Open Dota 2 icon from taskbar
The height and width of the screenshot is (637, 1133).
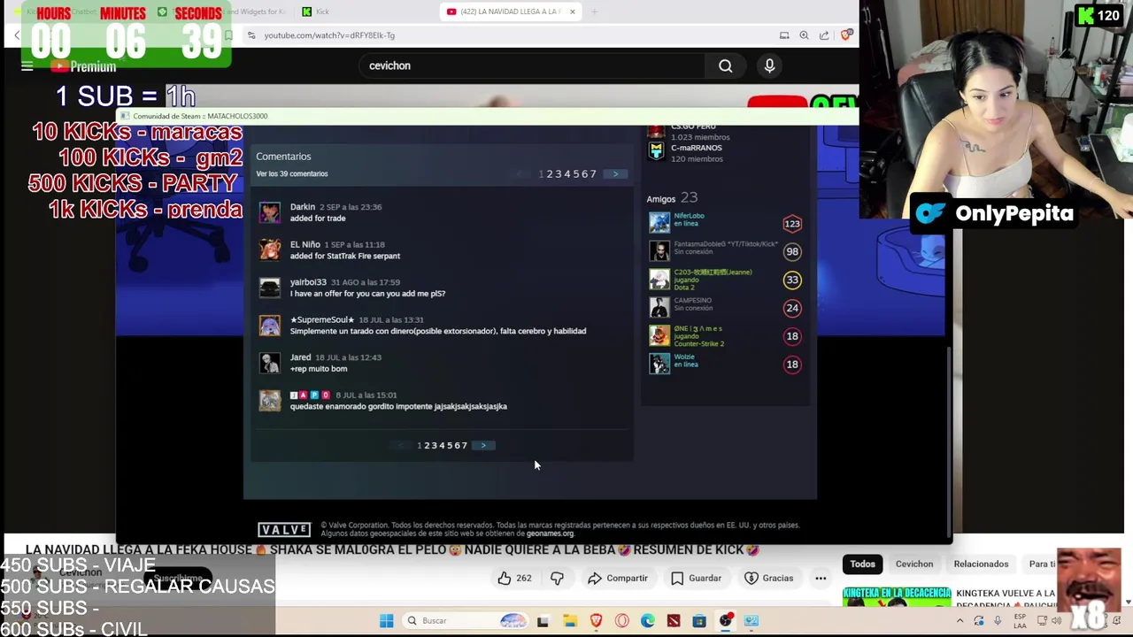674,620
